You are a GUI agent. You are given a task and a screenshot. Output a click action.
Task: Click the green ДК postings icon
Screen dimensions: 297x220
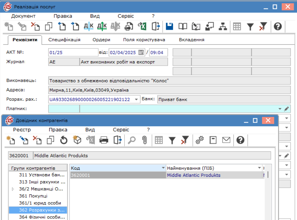[x=102, y=26]
